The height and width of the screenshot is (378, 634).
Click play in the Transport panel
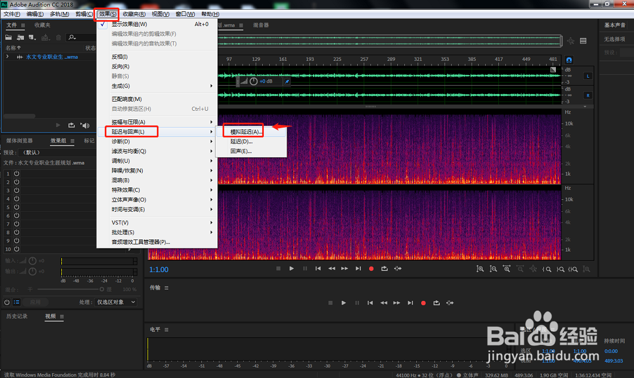coord(344,303)
